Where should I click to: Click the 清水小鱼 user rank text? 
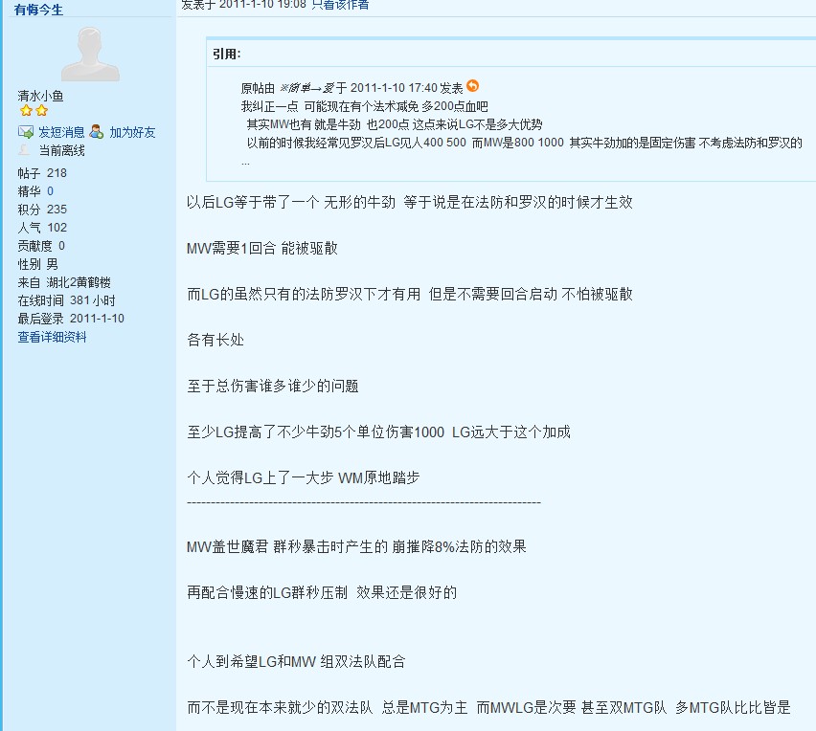coord(40,97)
